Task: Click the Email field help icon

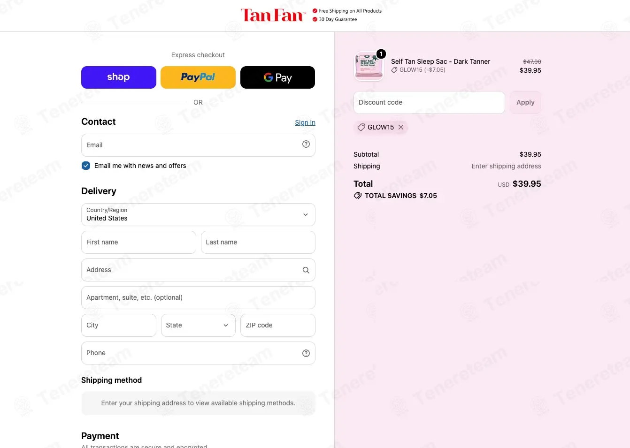Action: [x=306, y=144]
